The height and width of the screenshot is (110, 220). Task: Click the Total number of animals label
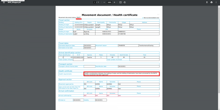click(114, 60)
